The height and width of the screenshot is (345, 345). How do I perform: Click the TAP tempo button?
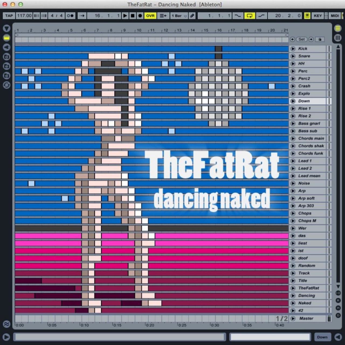coord(9,16)
